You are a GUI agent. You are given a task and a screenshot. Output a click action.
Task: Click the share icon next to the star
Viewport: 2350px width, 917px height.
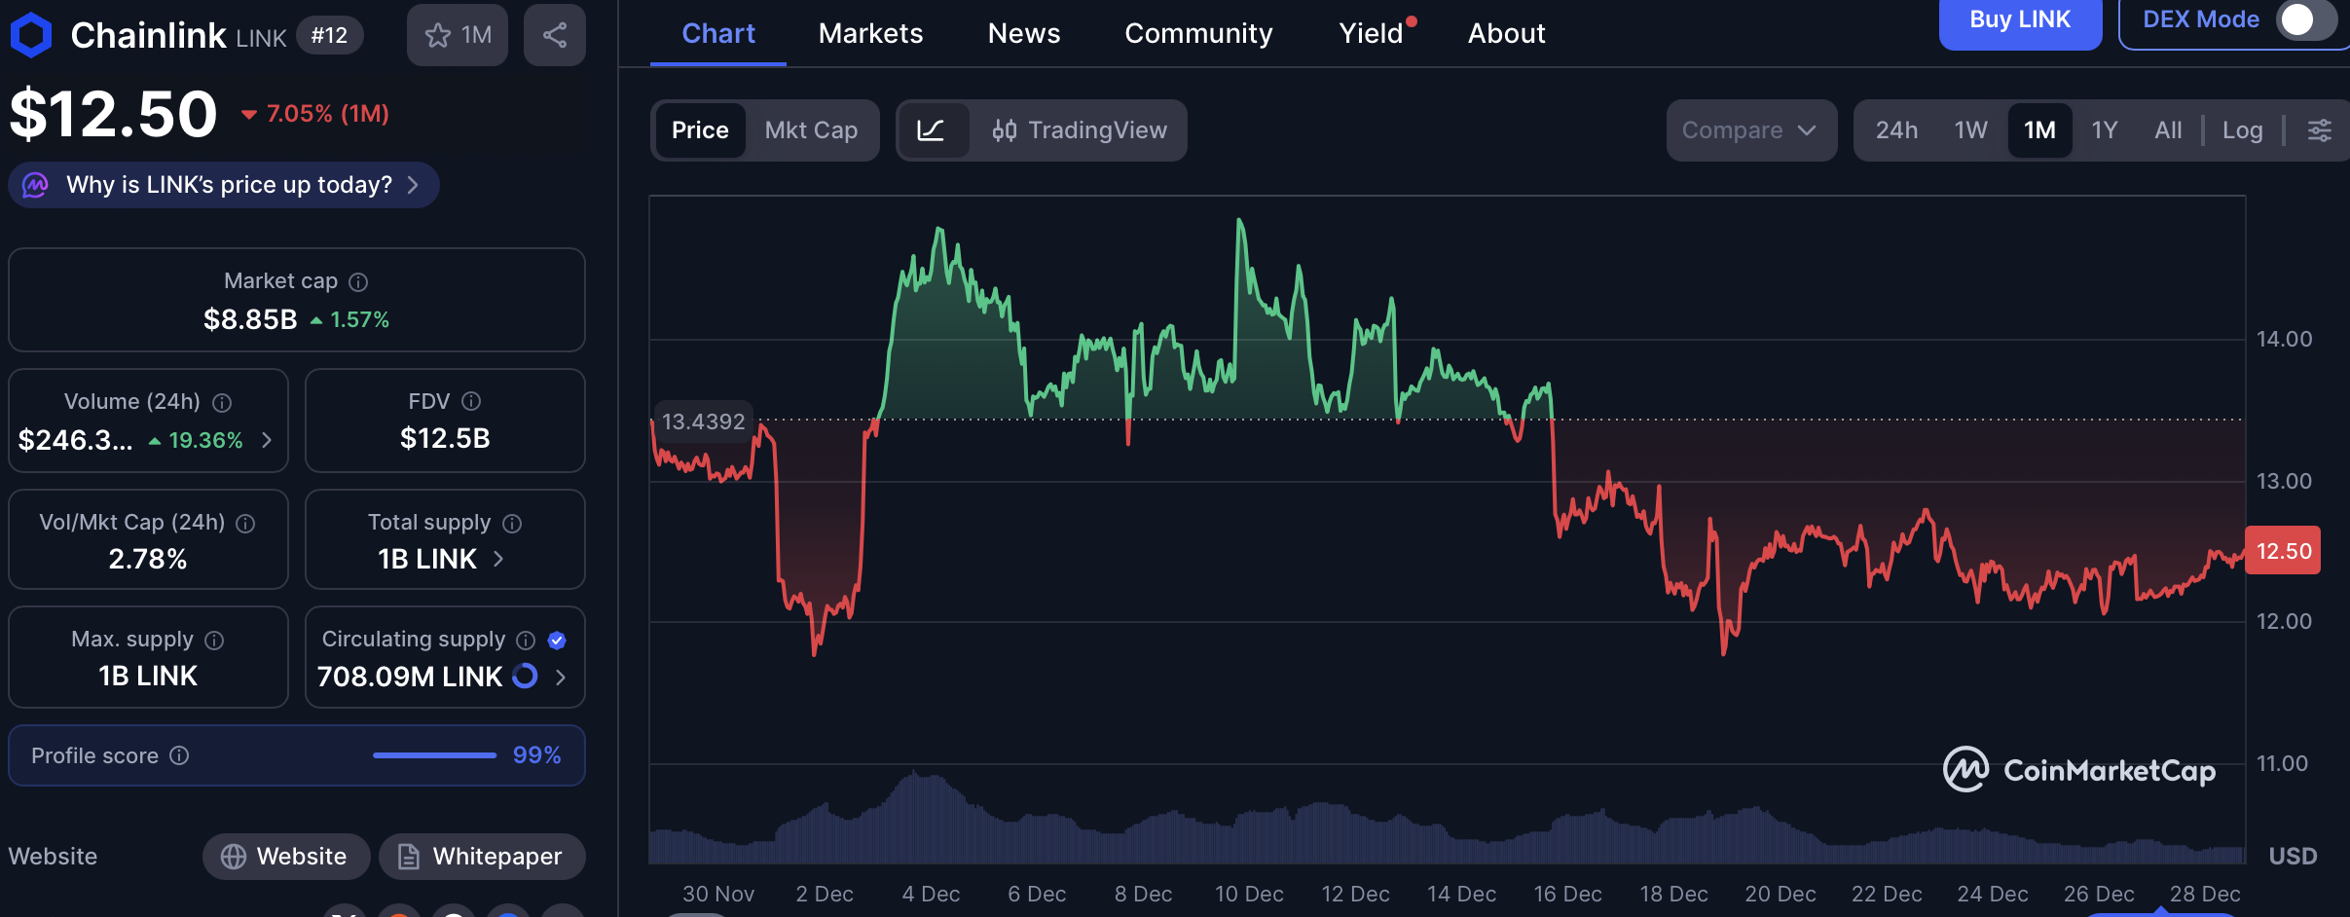[x=553, y=34]
